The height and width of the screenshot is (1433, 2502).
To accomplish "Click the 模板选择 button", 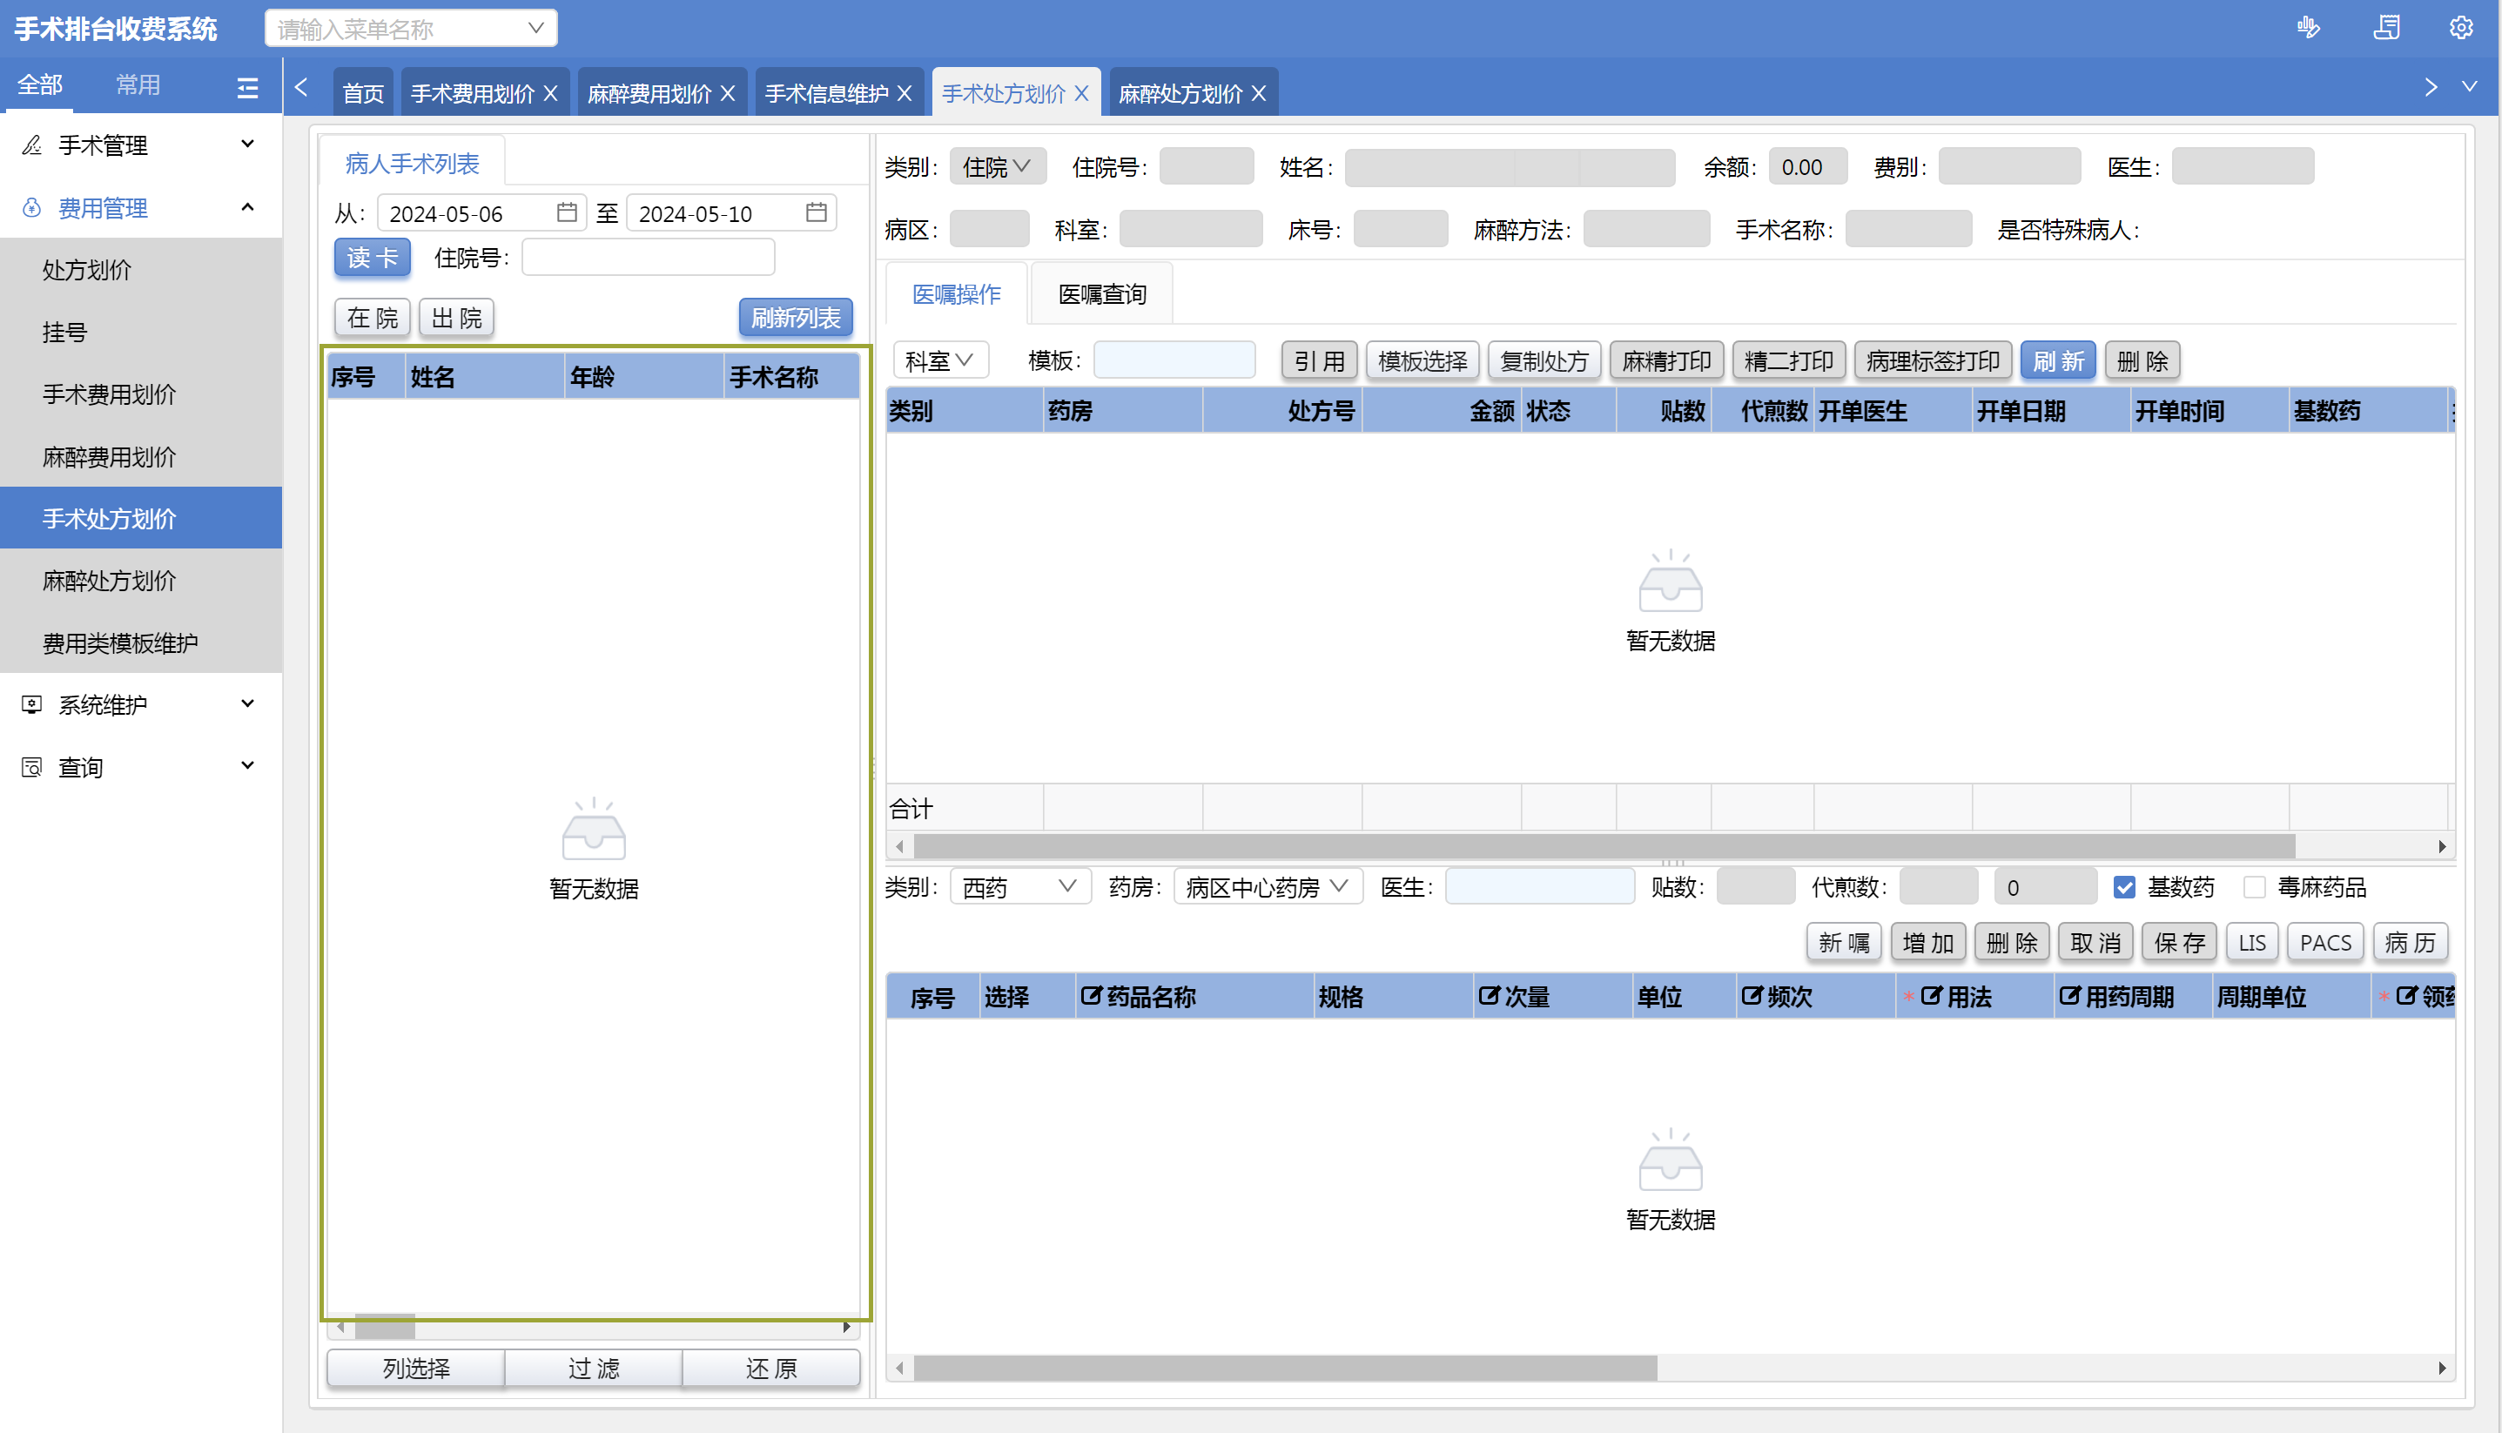I will (x=1422, y=361).
